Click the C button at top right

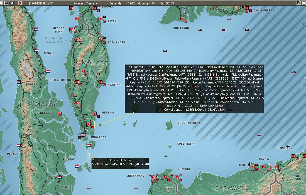[304, 3]
